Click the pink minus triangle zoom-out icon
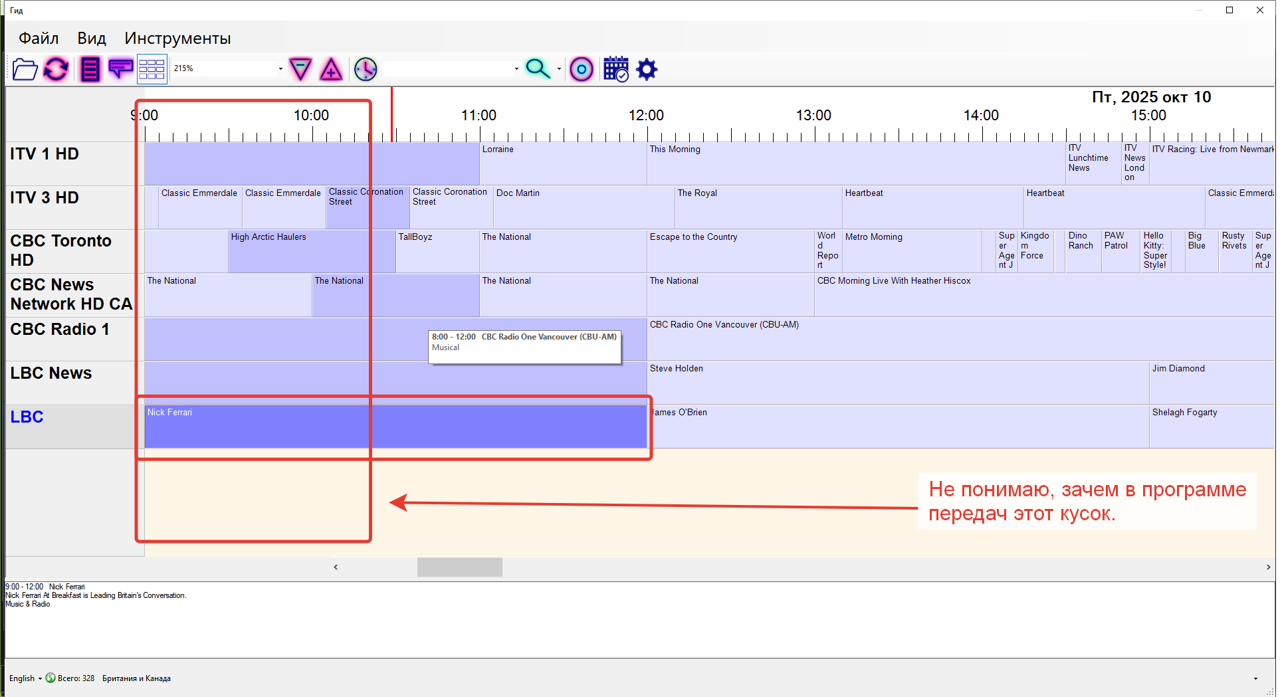Screen dimensions: 1280x697 [300, 69]
